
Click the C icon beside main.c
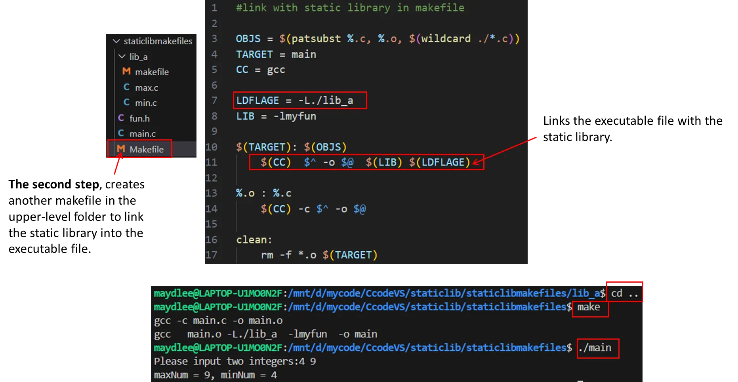(121, 133)
